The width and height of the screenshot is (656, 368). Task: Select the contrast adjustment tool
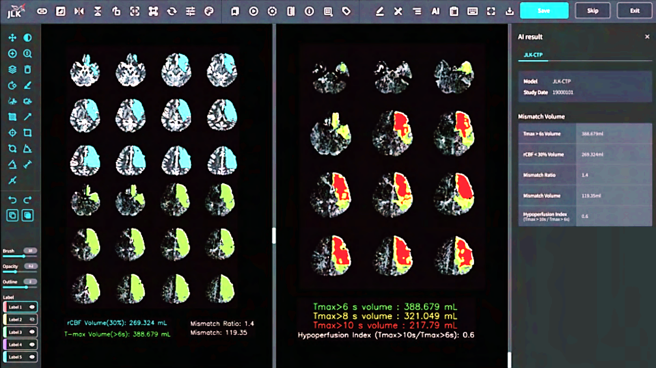click(28, 38)
